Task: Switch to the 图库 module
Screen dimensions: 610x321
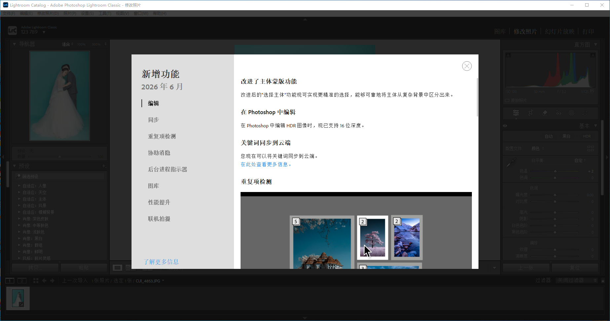Action: (500, 31)
